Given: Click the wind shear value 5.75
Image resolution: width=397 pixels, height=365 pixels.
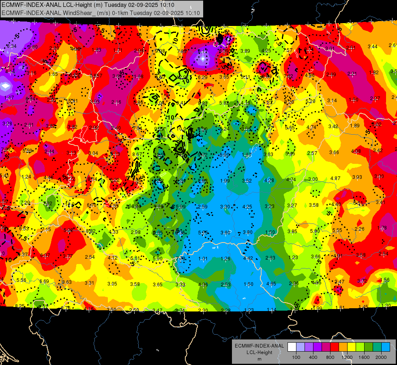Looking at the screenshot, I should click(x=203, y=232).
